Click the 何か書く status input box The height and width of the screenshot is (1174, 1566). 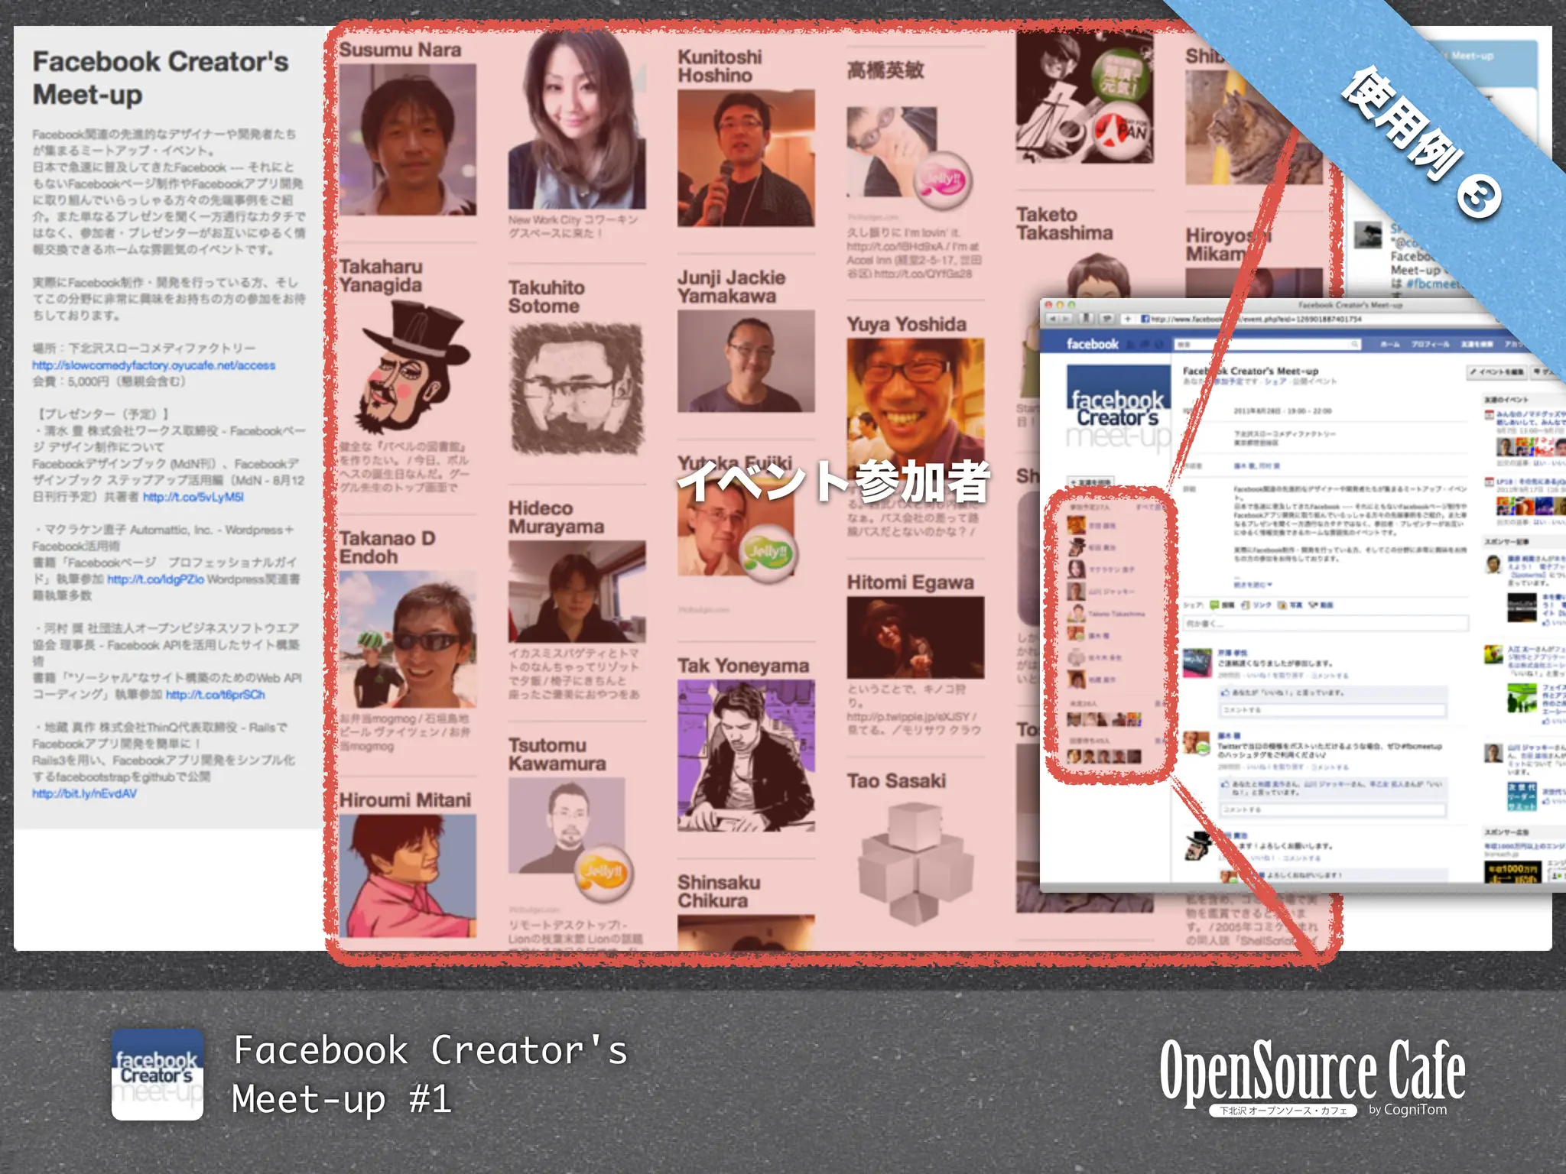tap(1326, 624)
